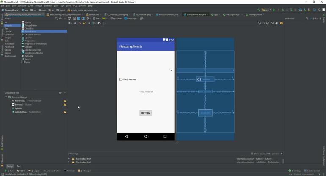This screenshot has height=176, width=326.
Task: Close the warnings panel with X
Action: point(281,154)
